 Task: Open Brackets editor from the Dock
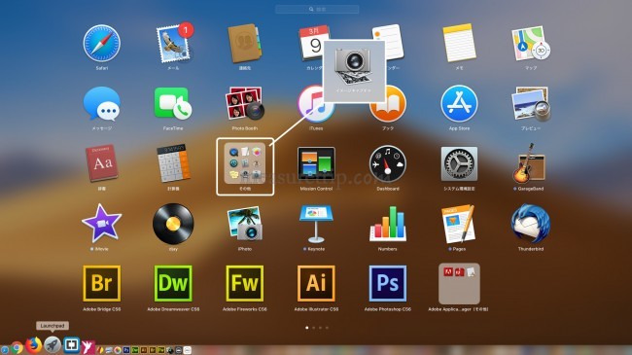click(x=71, y=345)
